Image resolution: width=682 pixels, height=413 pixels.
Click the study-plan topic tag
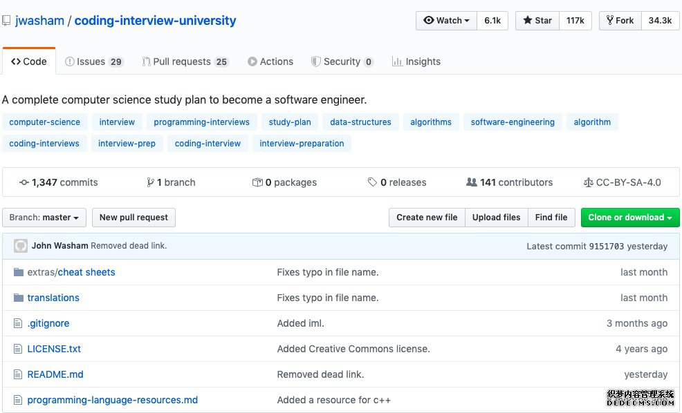pyautogui.click(x=290, y=122)
